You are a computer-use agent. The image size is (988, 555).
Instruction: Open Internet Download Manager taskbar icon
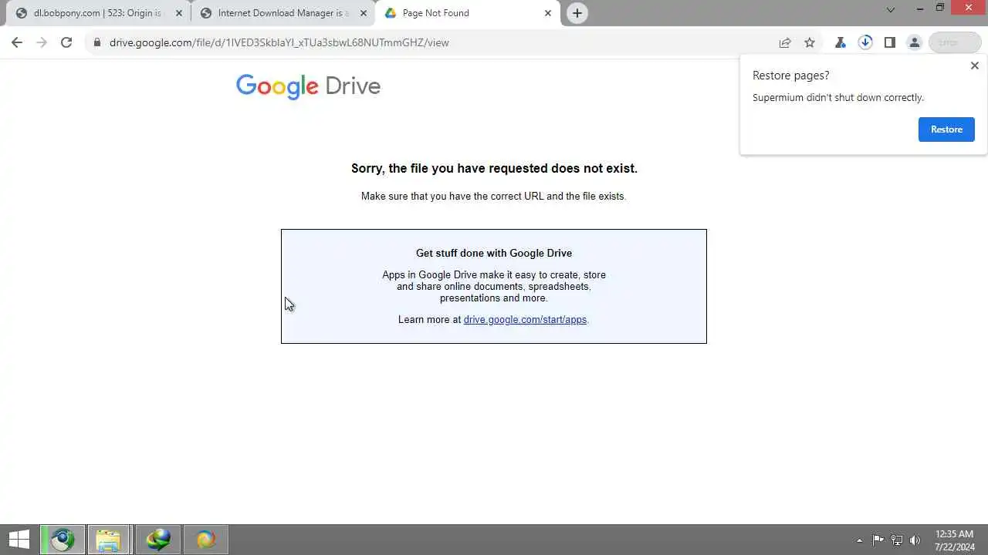click(158, 540)
